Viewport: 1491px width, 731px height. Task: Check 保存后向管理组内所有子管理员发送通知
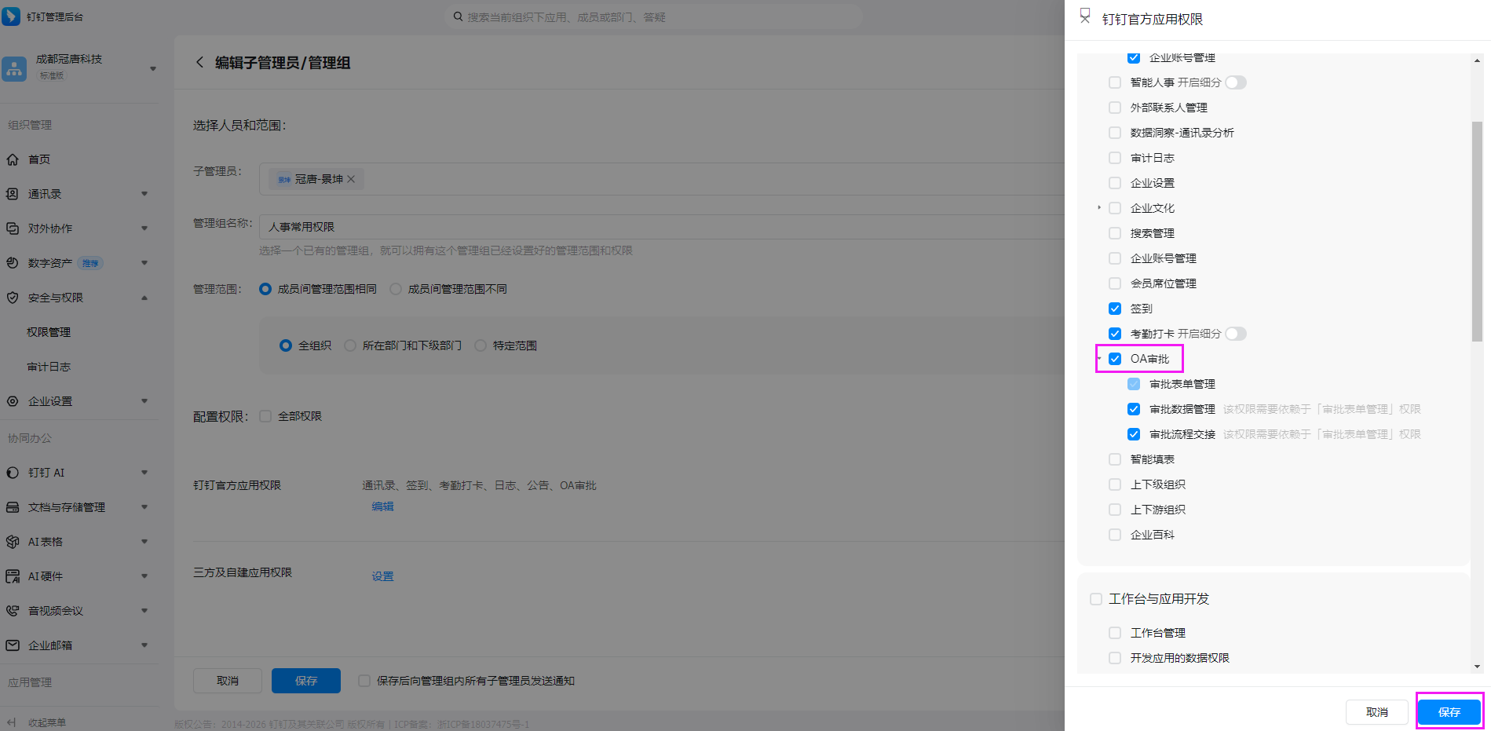[x=364, y=681]
